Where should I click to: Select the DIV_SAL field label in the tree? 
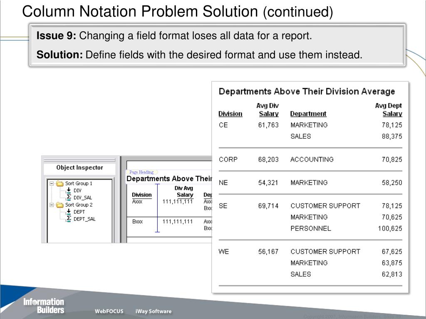83,198
